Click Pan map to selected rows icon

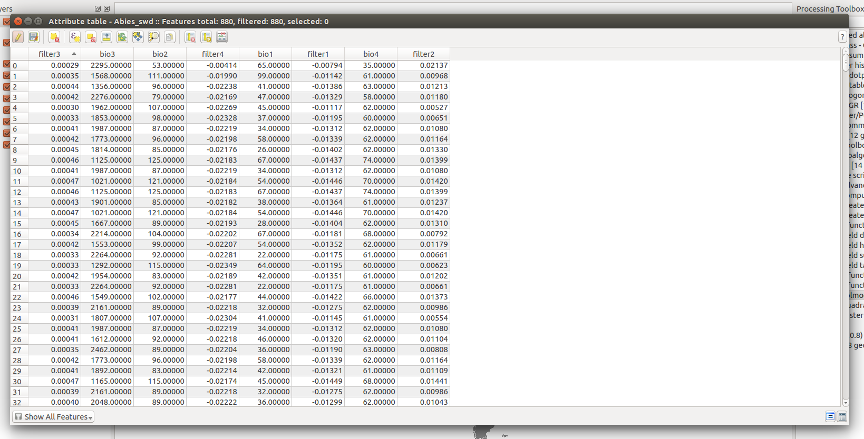coord(138,37)
